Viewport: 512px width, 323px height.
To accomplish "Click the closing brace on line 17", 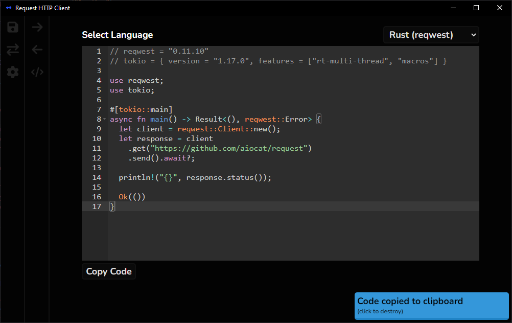I will (x=112, y=206).
